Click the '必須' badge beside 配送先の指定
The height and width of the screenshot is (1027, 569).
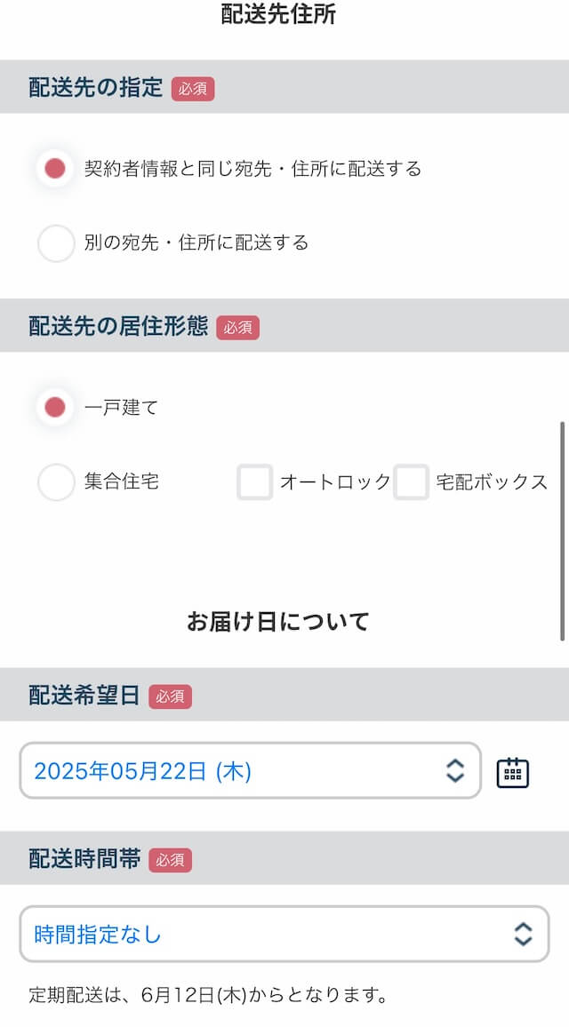coord(193,88)
